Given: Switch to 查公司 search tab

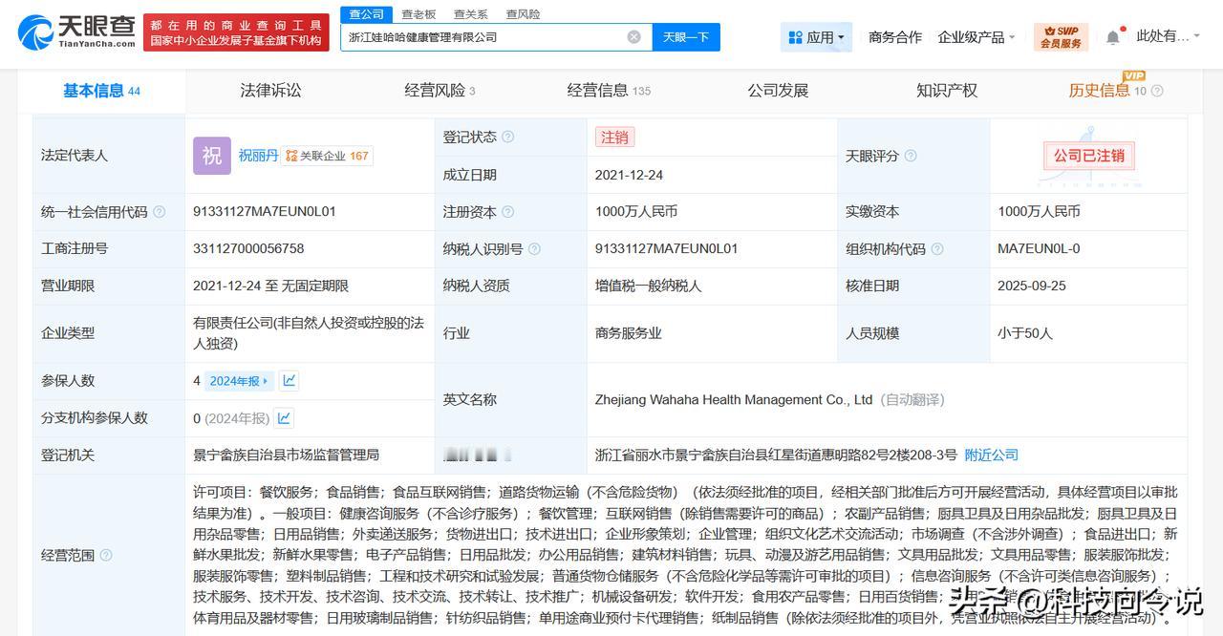Looking at the screenshot, I should click(366, 13).
